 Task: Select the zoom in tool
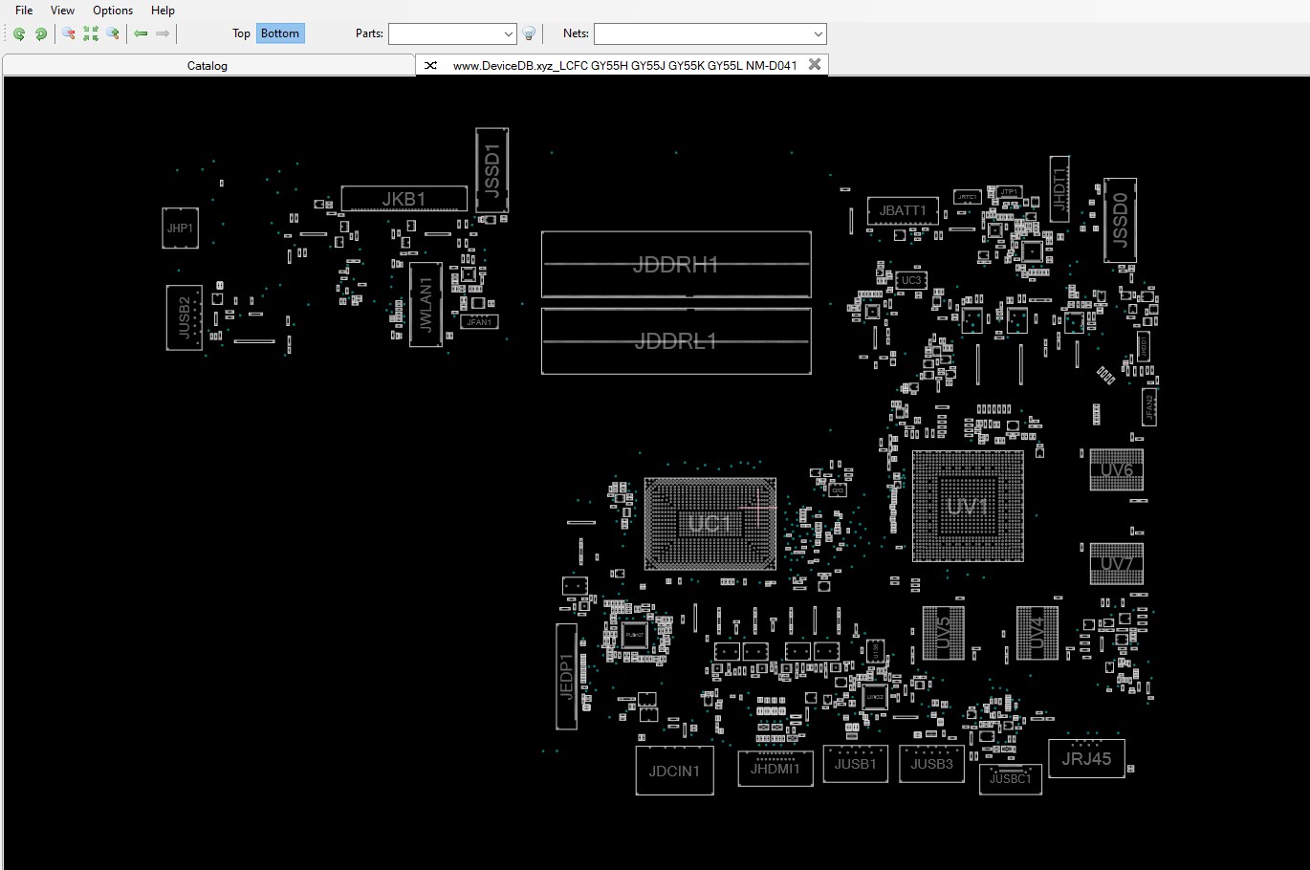point(112,33)
